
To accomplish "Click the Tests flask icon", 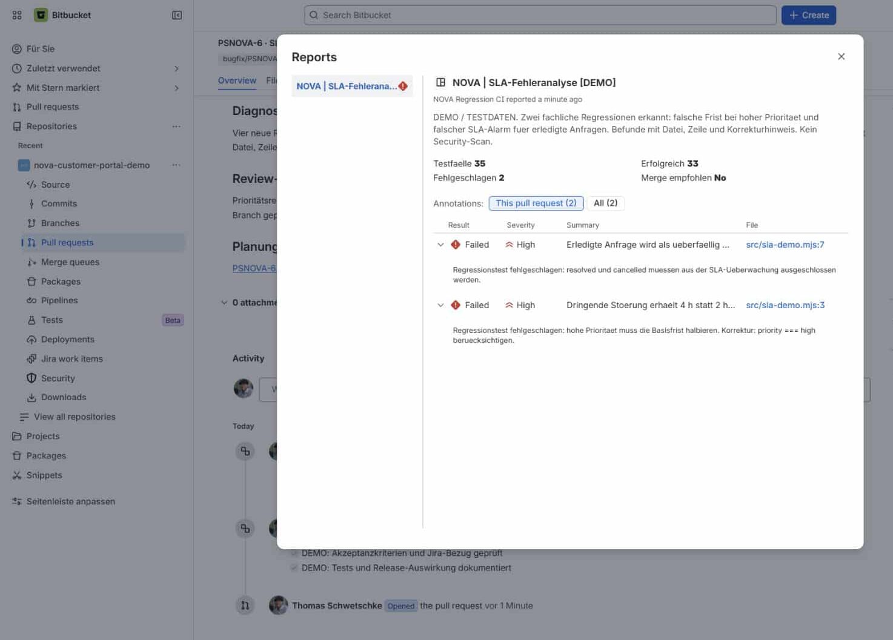I will (x=32, y=320).
